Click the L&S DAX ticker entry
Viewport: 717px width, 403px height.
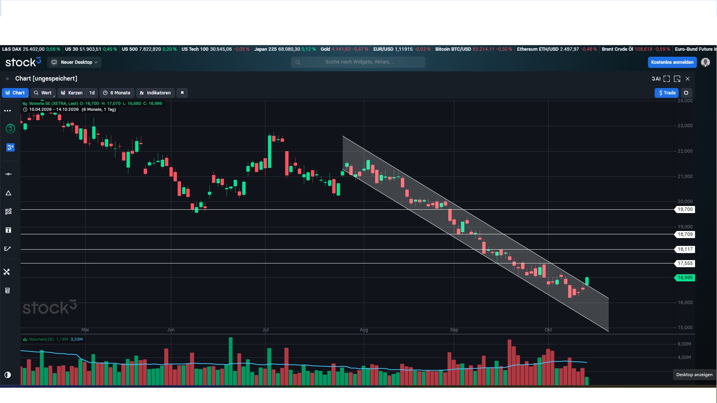(31, 49)
